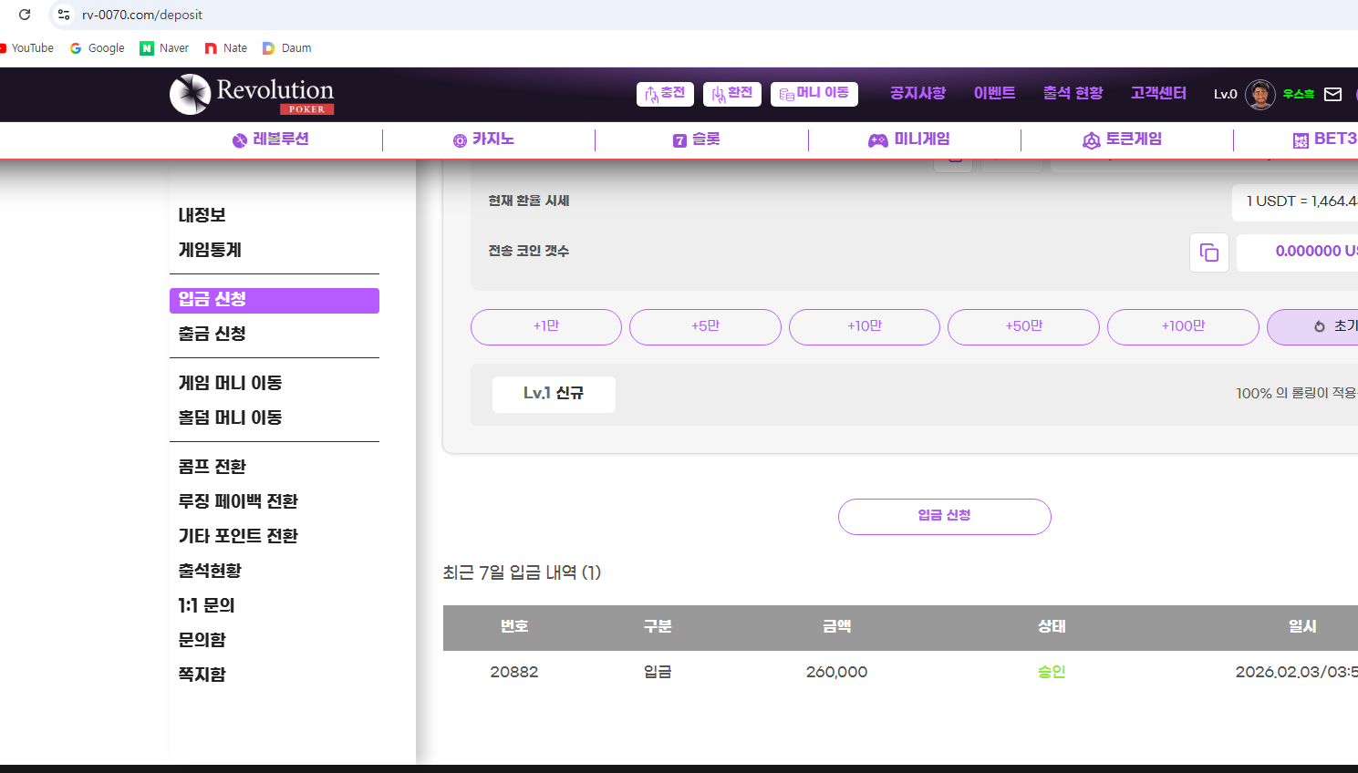The image size is (1358, 773).
Task: Open the YouTube bookmark
Action: point(26,48)
